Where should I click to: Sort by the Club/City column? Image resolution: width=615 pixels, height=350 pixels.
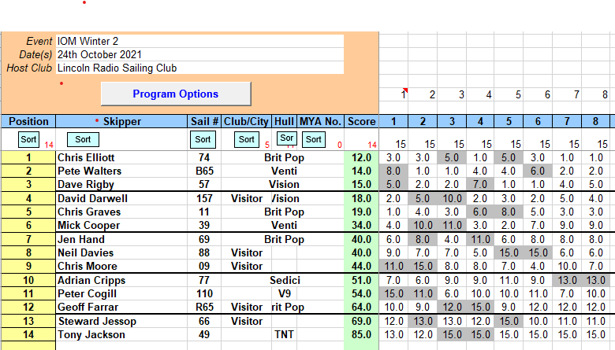click(247, 139)
